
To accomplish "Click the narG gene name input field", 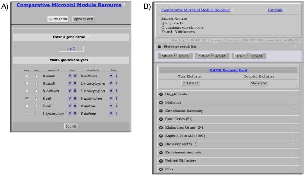I will 71,48.
